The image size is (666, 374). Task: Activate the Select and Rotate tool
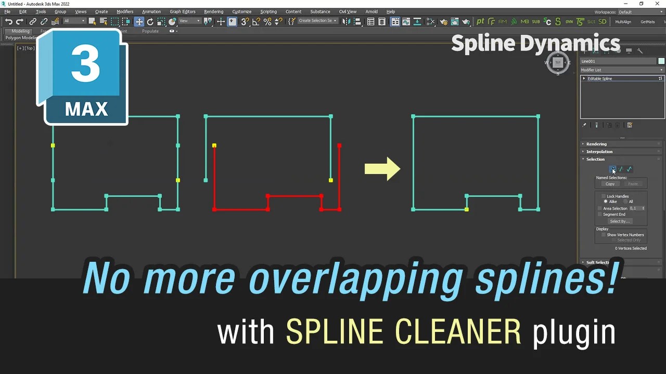(x=149, y=22)
